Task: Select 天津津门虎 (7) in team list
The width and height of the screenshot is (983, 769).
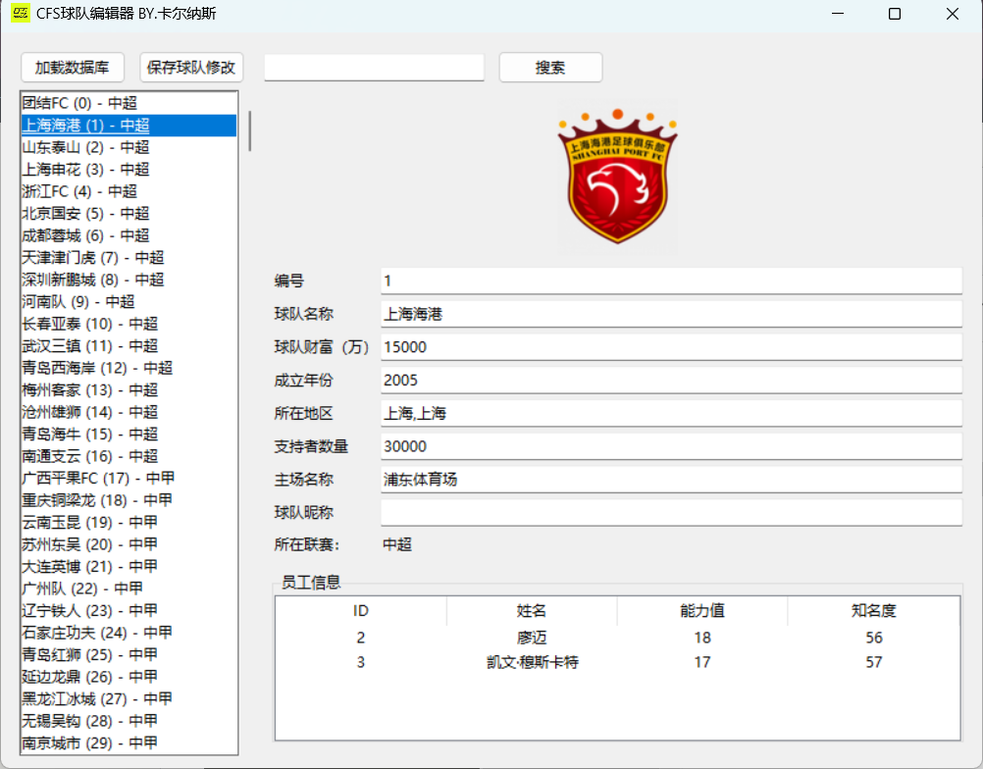Action: coord(129,258)
